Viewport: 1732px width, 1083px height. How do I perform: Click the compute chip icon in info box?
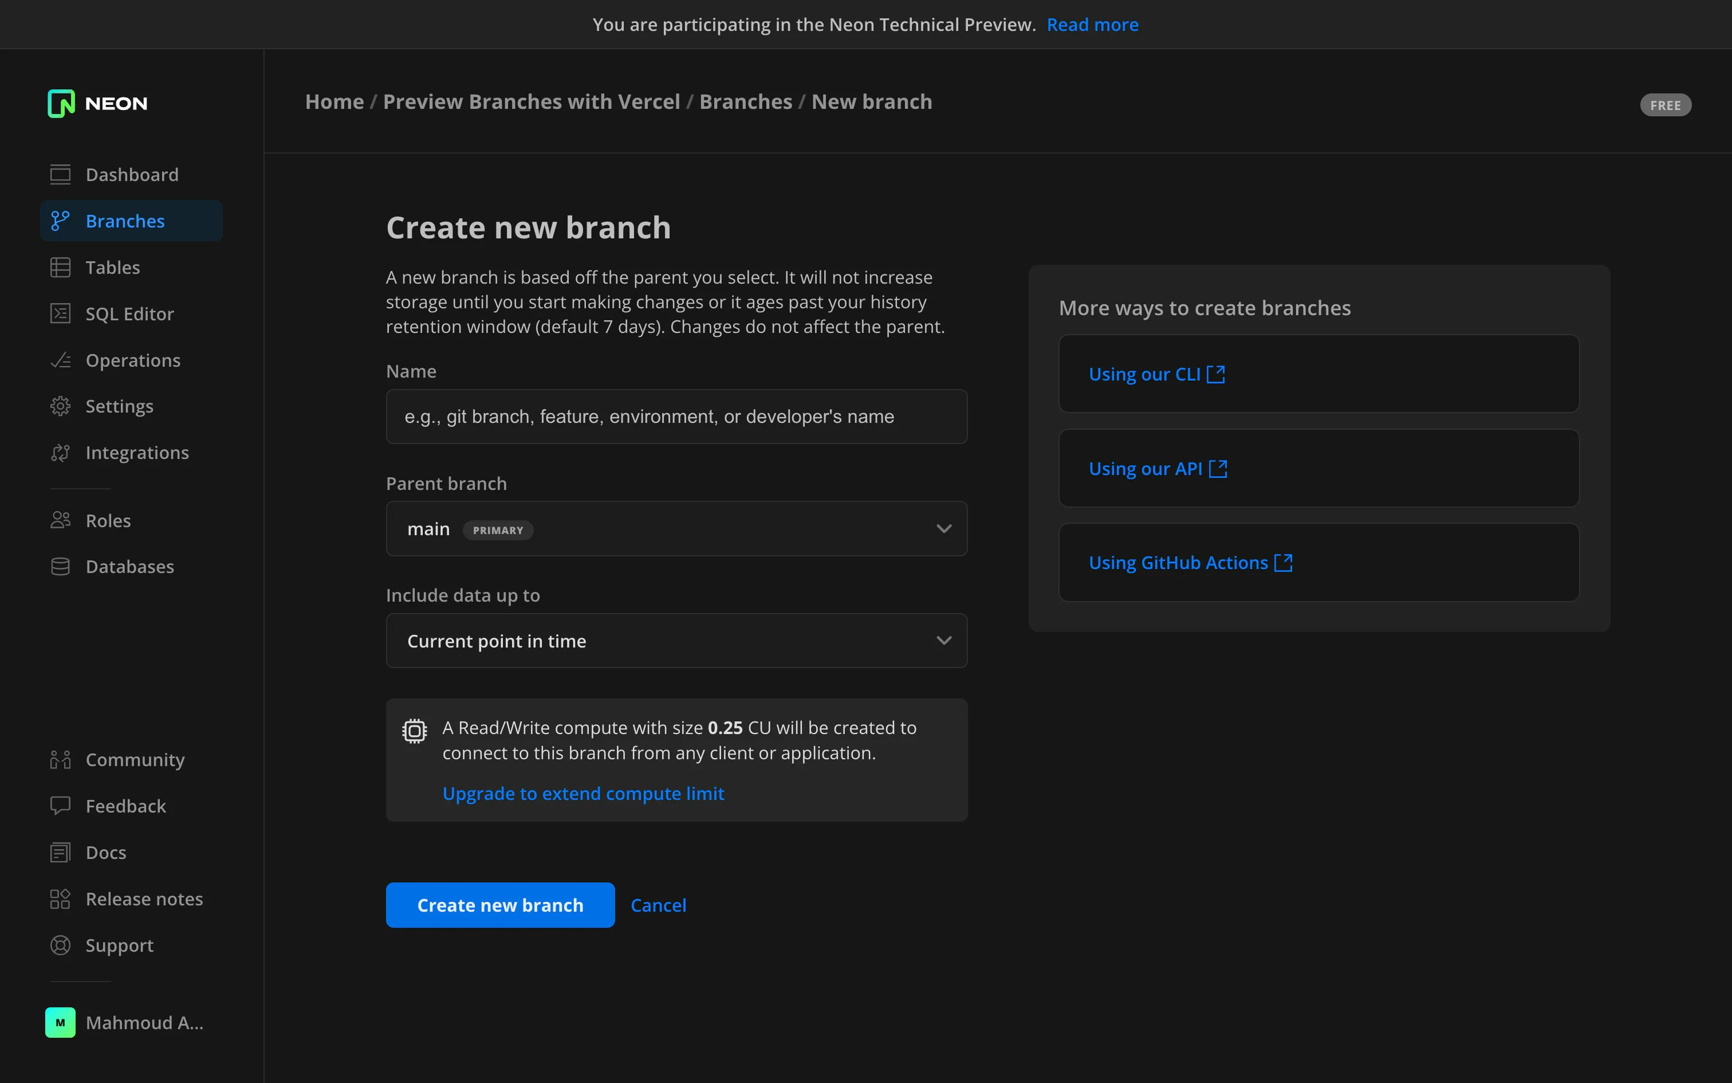click(415, 731)
